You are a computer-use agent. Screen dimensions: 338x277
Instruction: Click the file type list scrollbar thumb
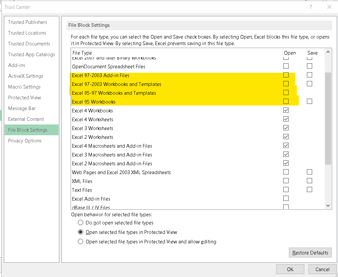pyautogui.click(x=328, y=119)
